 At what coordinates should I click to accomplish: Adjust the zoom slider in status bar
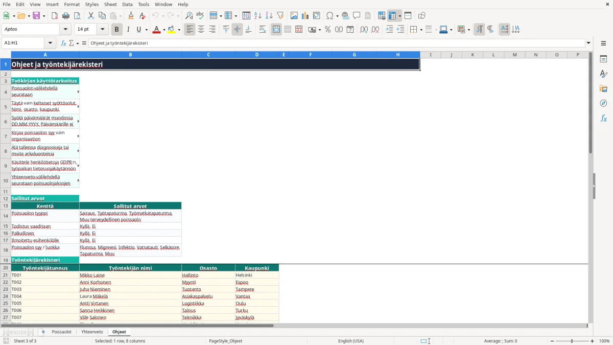[572, 341]
